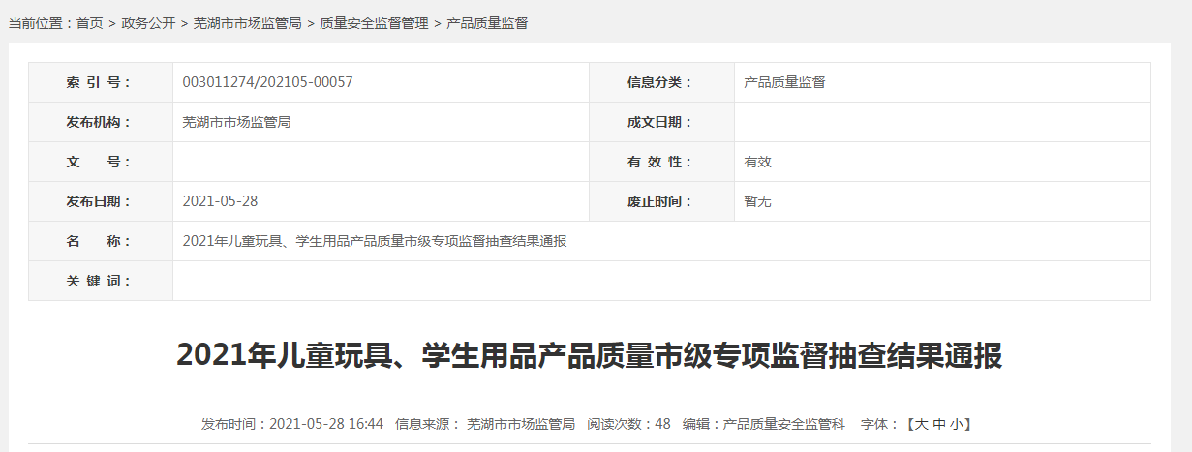
Task: Click the 成文日期 label cell
Action: (661, 122)
